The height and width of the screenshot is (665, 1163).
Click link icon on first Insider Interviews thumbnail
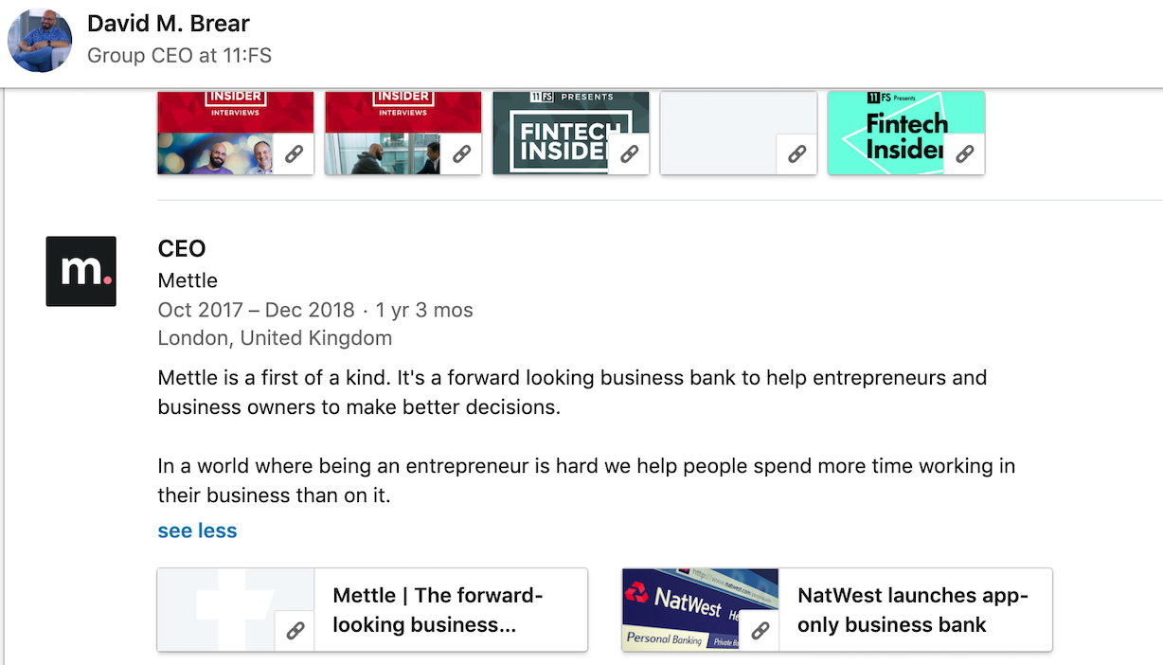[294, 154]
